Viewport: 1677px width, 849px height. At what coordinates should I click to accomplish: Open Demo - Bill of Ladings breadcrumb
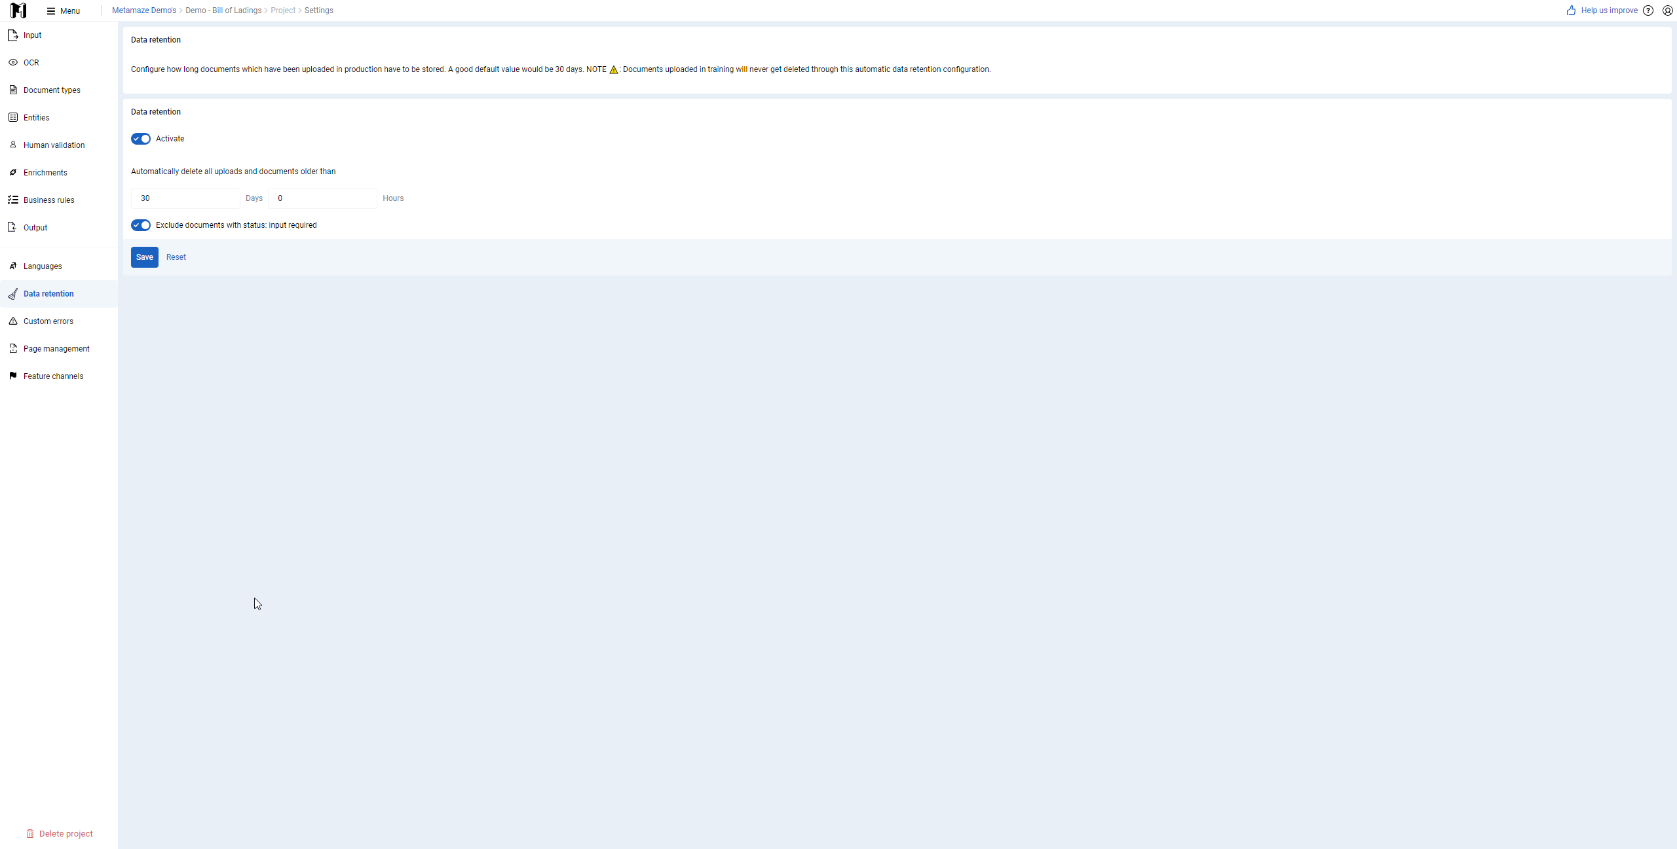click(x=223, y=10)
